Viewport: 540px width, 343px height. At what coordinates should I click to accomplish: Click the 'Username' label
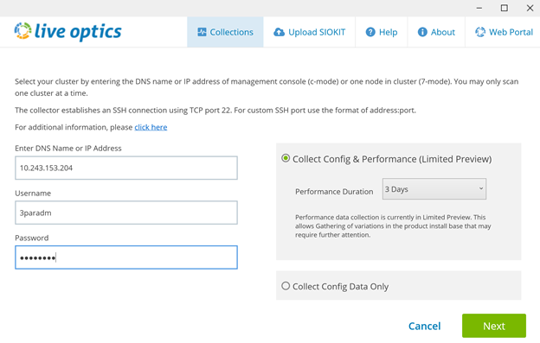33,194
